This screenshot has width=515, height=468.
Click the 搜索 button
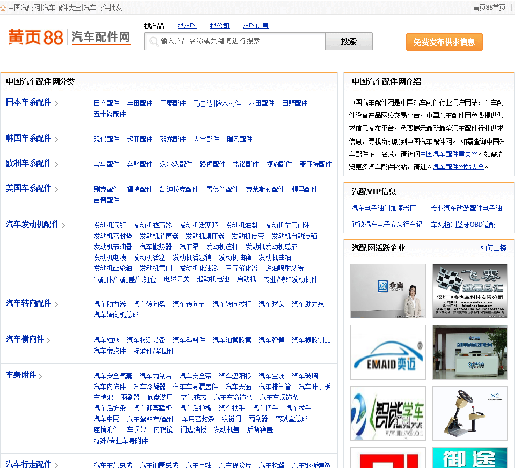pos(349,41)
